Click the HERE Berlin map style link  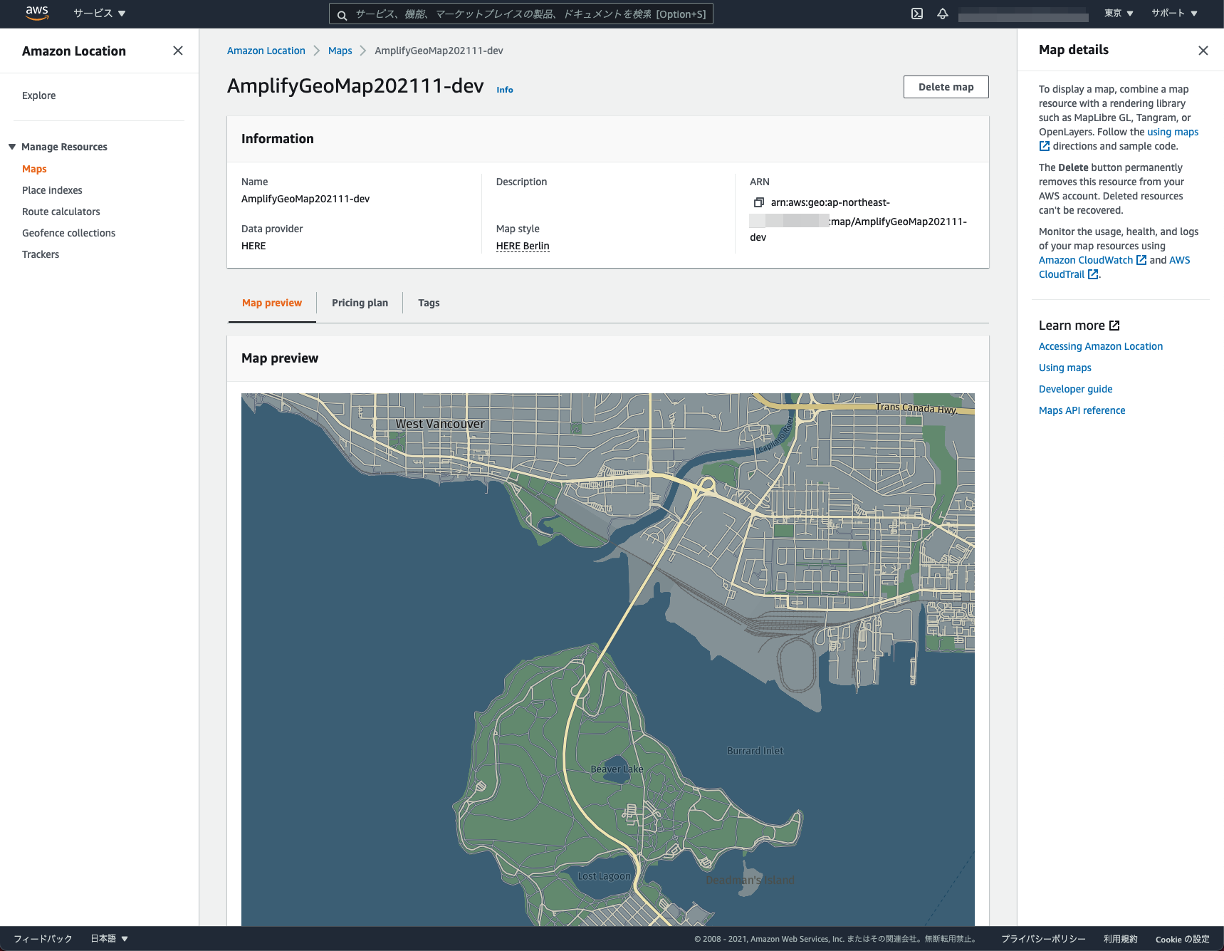(x=523, y=246)
